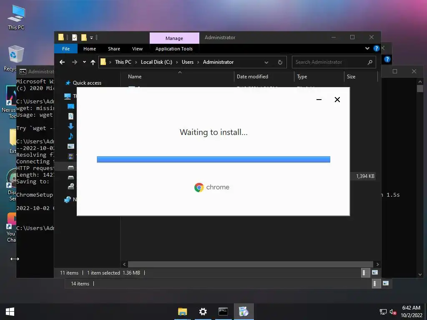Click the Chrome logo in installer
Screen dimensions: 427x320
[x=199, y=187]
